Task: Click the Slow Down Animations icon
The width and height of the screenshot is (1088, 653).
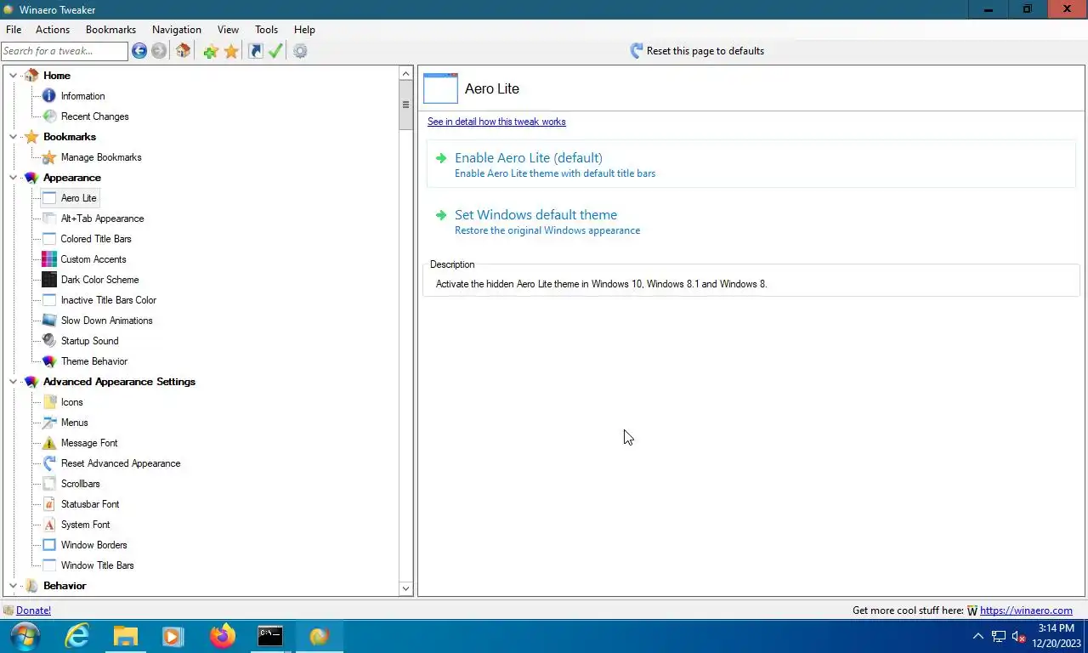Action: 49,321
